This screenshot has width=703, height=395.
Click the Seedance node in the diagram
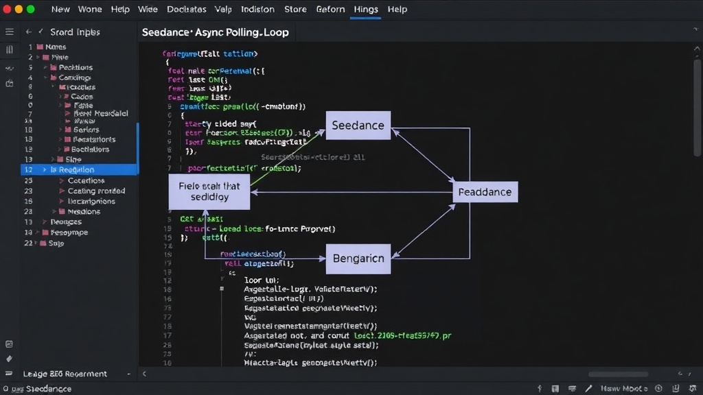tap(358, 125)
